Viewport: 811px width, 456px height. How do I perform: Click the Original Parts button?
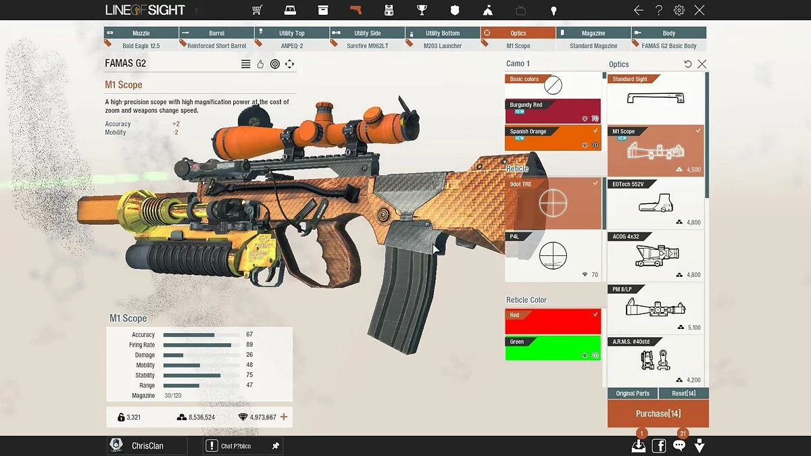[633, 393]
